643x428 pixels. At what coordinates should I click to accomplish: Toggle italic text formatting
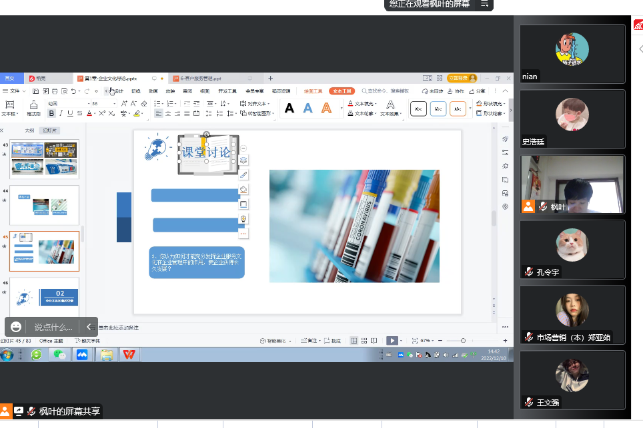pos(61,114)
